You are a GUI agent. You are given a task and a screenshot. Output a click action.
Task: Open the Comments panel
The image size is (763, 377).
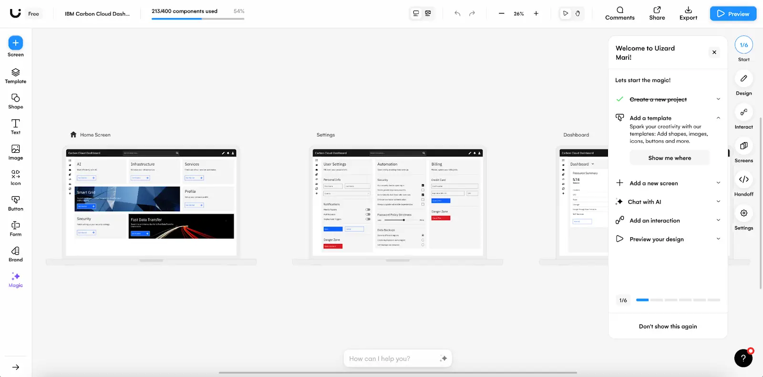point(620,13)
